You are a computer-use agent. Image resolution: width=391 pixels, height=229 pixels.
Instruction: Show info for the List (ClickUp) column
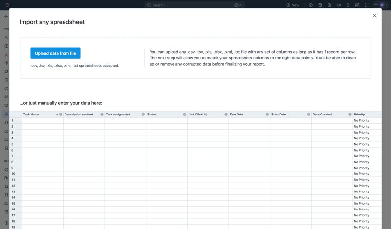click(226, 114)
